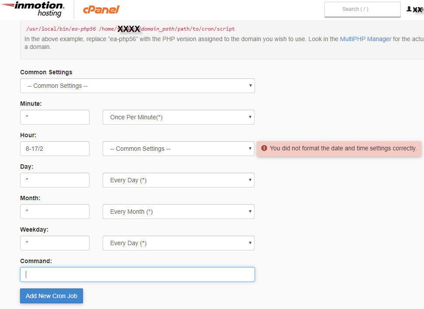Click the date format error message
The height and width of the screenshot is (309, 424).
pos(343,148)
